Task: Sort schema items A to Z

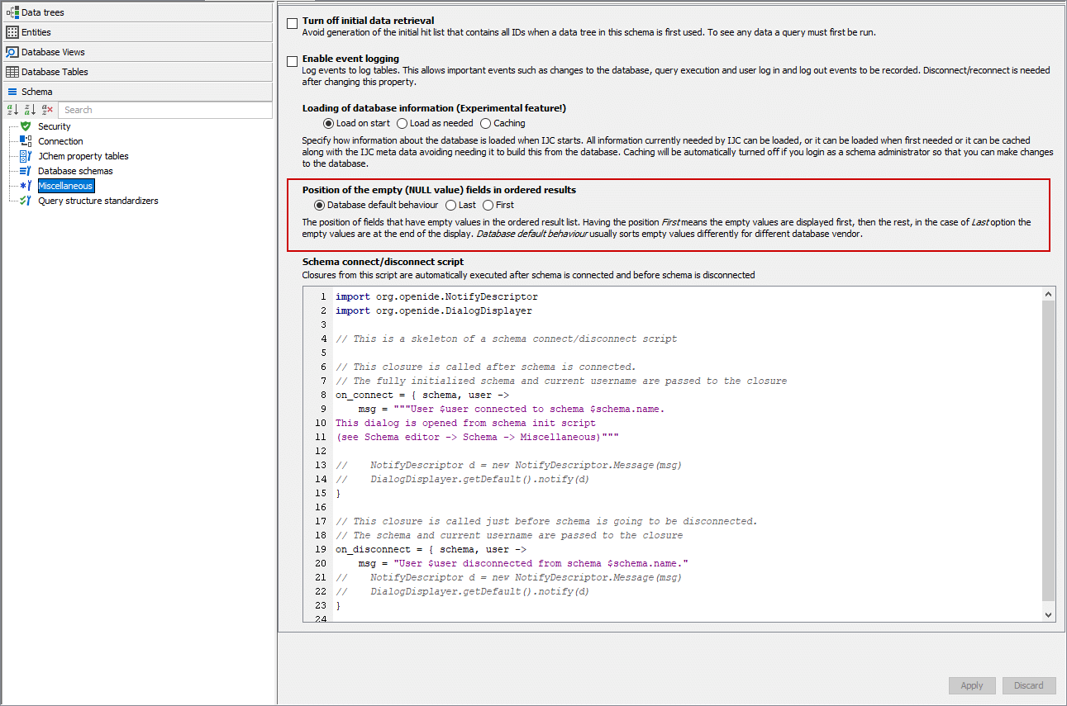Action: click(12, 110)
